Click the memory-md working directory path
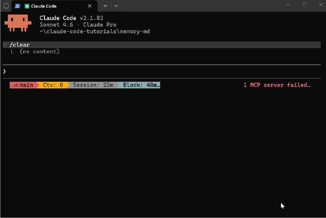This screenshot has height=218, width=326. point(95,31)
